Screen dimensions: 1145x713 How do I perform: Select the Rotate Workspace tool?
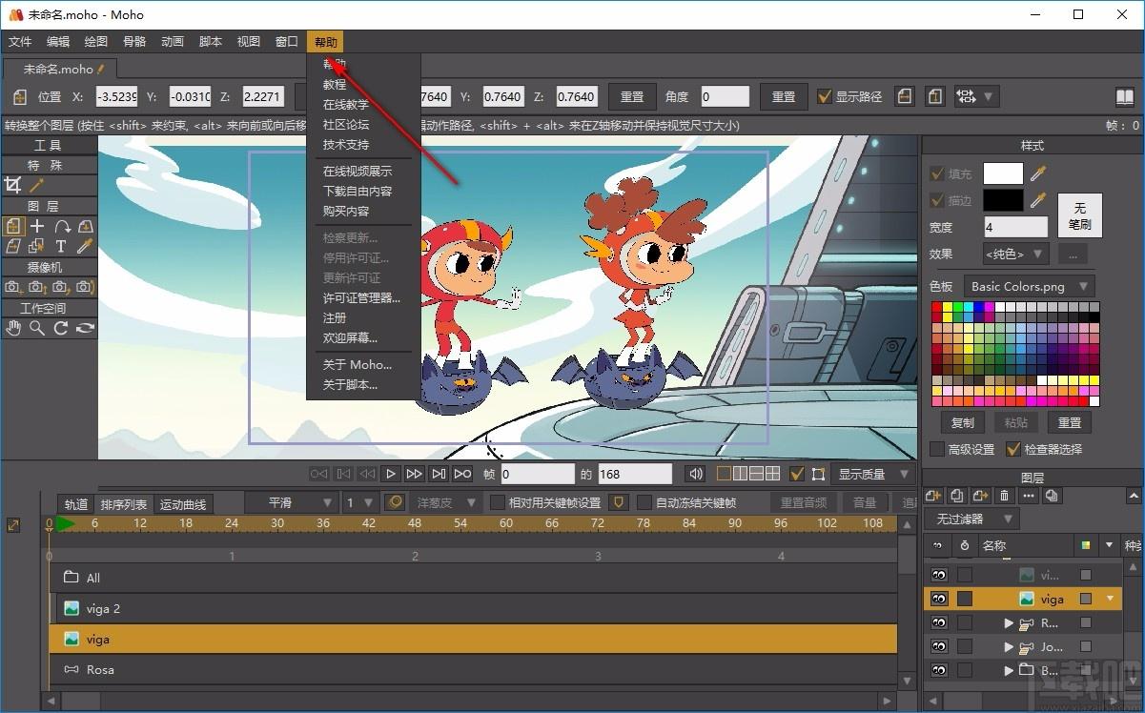61,328
